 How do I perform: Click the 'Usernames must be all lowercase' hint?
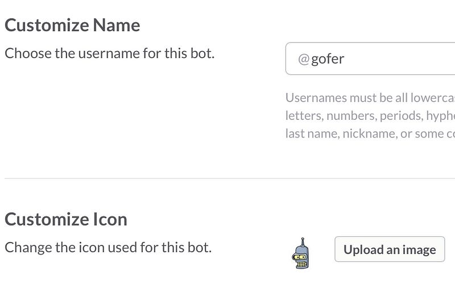370,98
